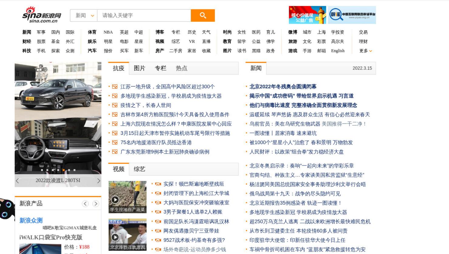This screenshot has width=449, height=254.
Task: Click video icon beside 大妈与医院保安冲突砸输液室
Action: click(x=158, y=203)
